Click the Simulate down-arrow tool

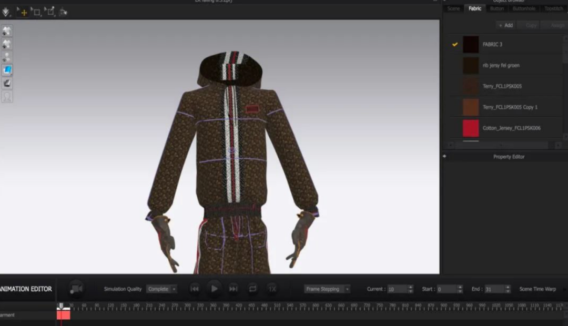6,12
